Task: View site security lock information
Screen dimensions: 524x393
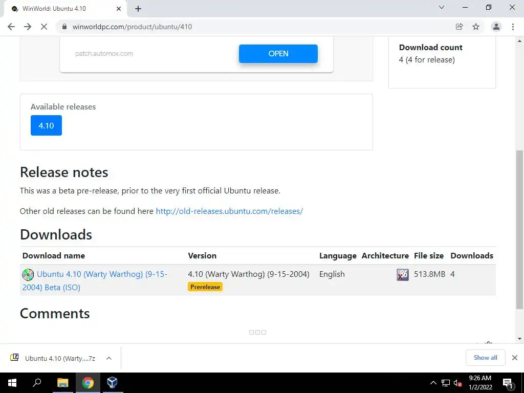Action: 64,27
